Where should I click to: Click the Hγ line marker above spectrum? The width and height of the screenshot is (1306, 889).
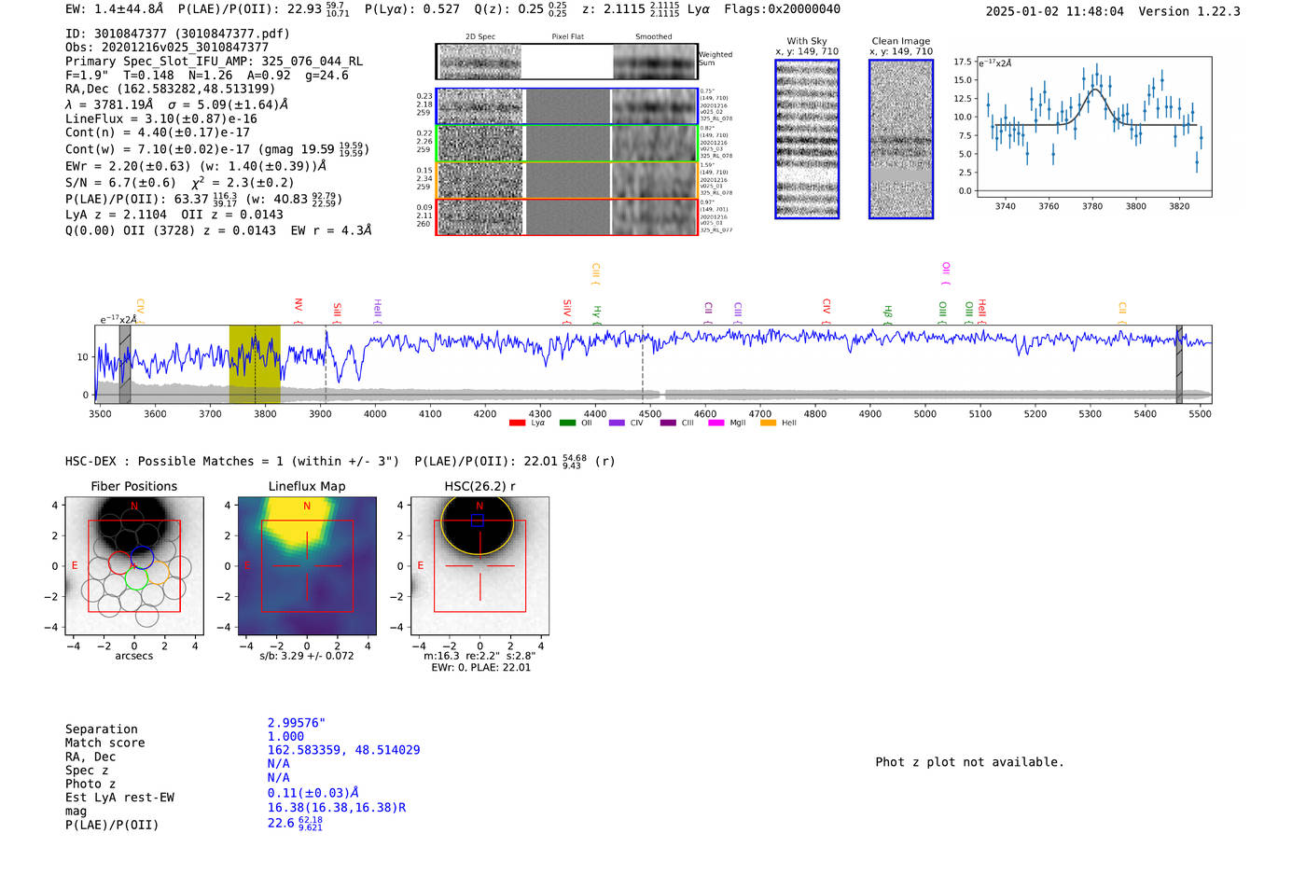596,314
